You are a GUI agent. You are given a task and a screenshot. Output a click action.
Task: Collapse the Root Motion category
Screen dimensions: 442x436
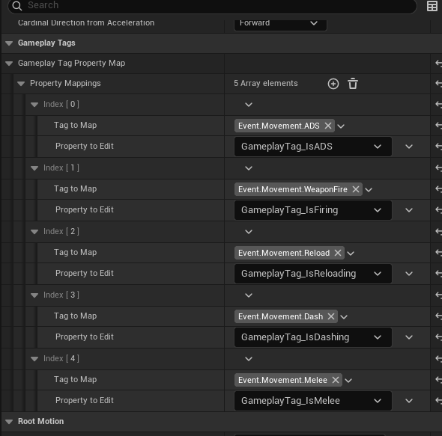click(9, 422)
